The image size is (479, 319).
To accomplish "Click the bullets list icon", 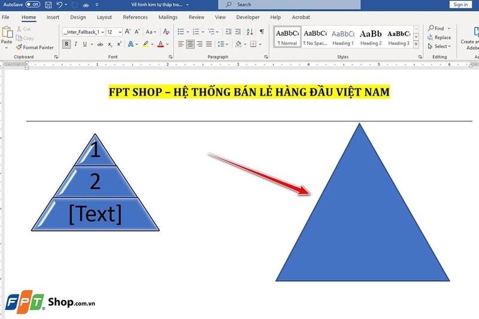I will [181, 32].
